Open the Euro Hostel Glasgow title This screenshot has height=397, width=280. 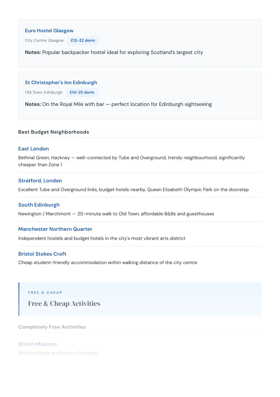point(49,31)
